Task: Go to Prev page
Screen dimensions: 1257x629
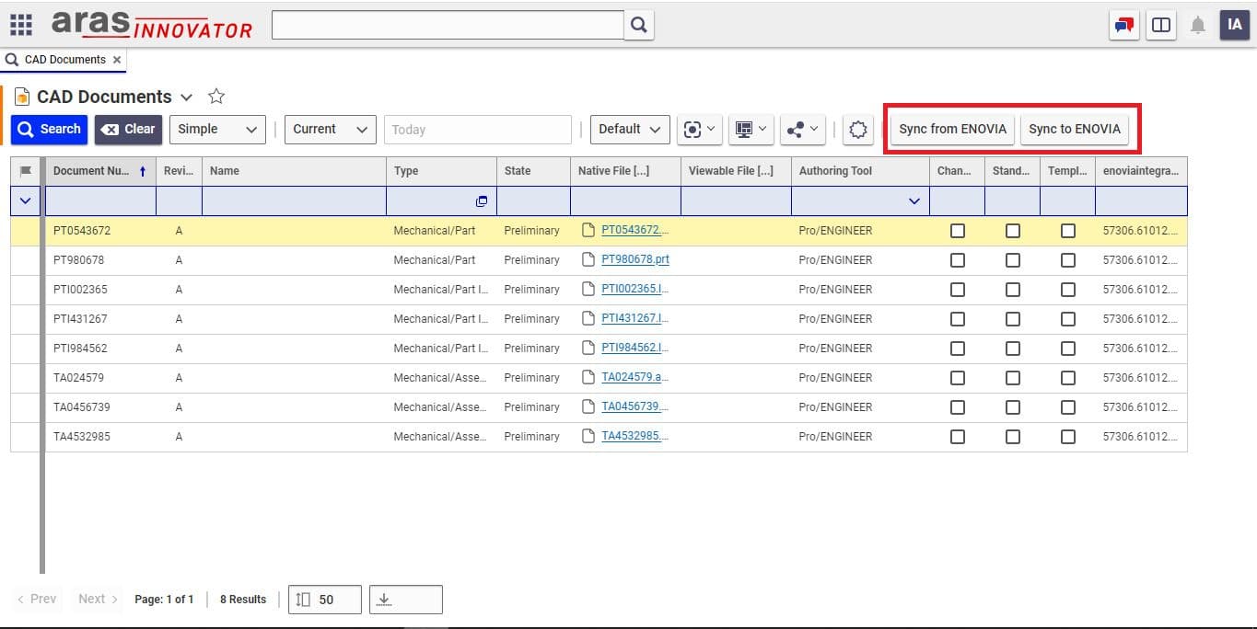Action: coord(37,599)
